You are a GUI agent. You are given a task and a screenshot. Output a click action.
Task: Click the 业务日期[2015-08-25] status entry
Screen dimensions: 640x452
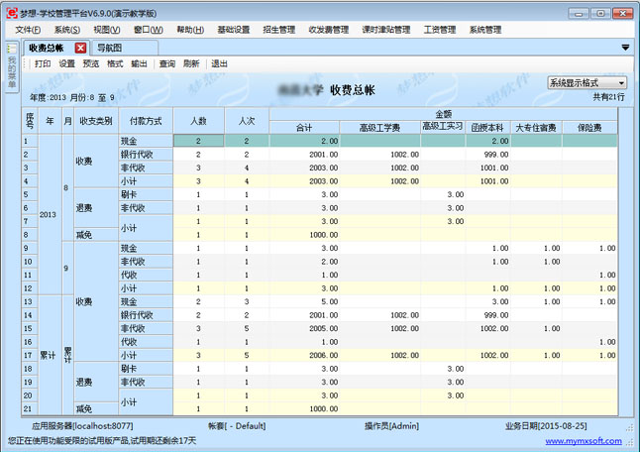[546, 426]
